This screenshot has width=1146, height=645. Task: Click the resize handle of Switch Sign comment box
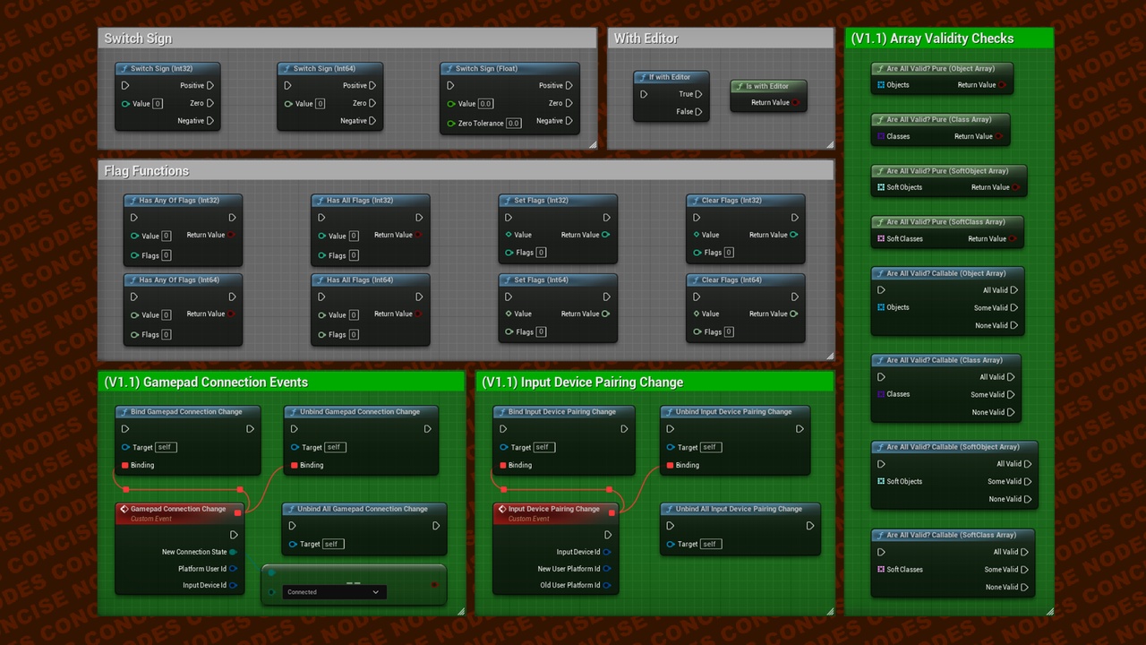tap(592, 144)
